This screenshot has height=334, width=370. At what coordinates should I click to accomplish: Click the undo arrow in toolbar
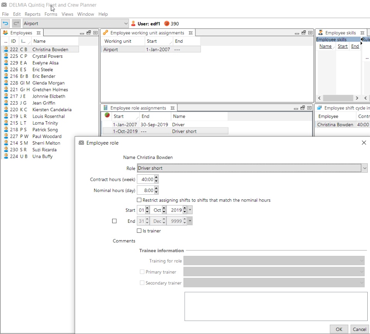point(5,23)
